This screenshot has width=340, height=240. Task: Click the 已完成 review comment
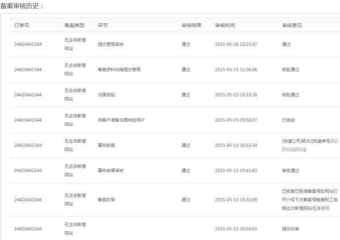pos(288,120)
